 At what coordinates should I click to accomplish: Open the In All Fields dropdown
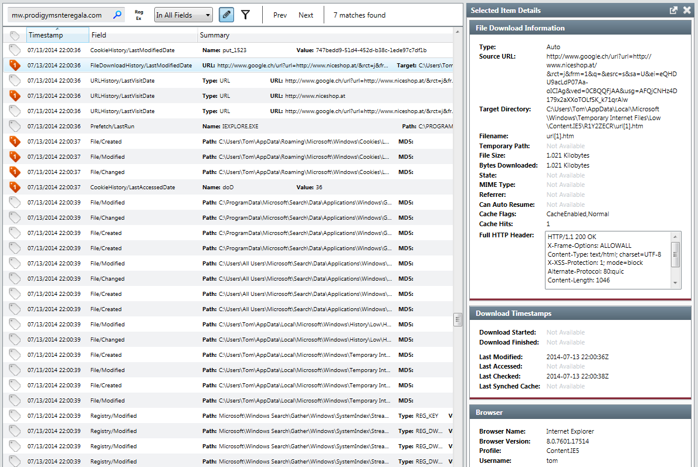click(184, 15)
